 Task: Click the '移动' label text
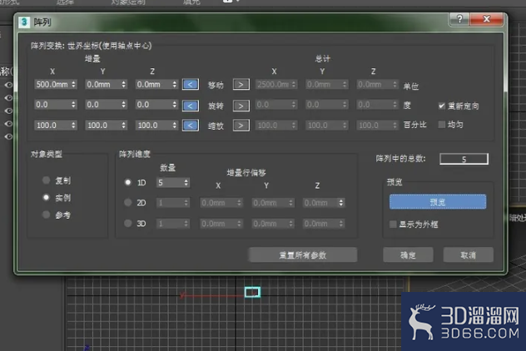pyautogui.click(x=216, y=85)
